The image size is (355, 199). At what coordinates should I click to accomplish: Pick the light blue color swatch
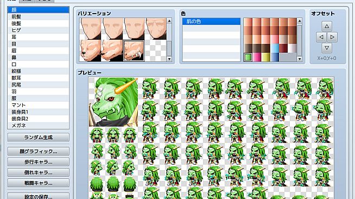tap(275, 48)
